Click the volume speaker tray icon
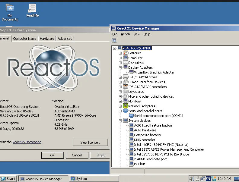Image resolution: width=239 pixels, height=182 pixels. [x=192, y=179]
